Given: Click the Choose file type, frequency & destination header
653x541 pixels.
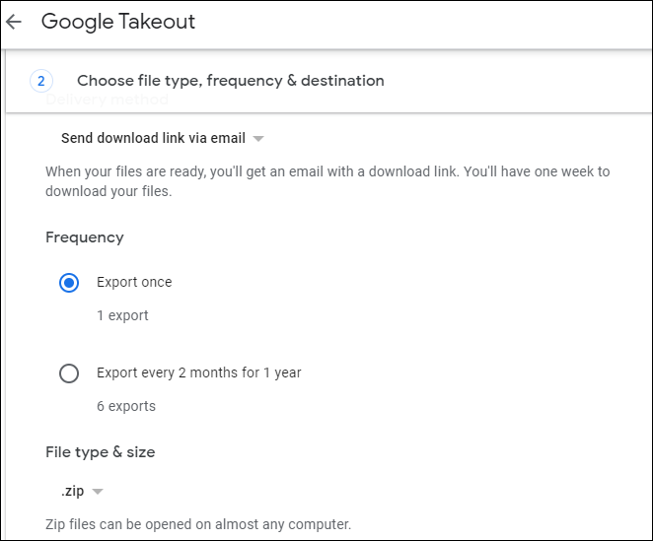Looking at the screenshot, I should 230,81.
